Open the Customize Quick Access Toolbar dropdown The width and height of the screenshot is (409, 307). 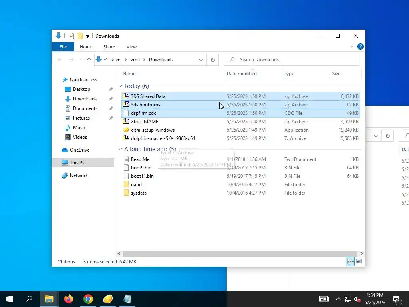[87, 36]
